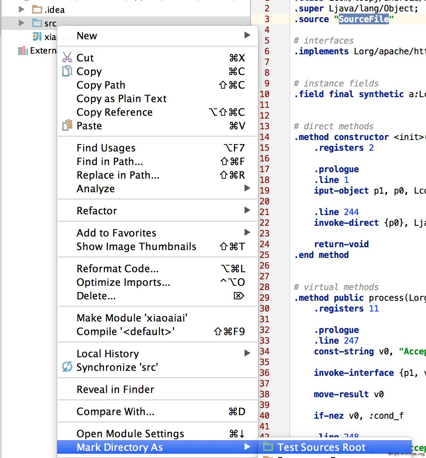
Task: Open the New submenu arrow
Action: [x=247, y=35]
